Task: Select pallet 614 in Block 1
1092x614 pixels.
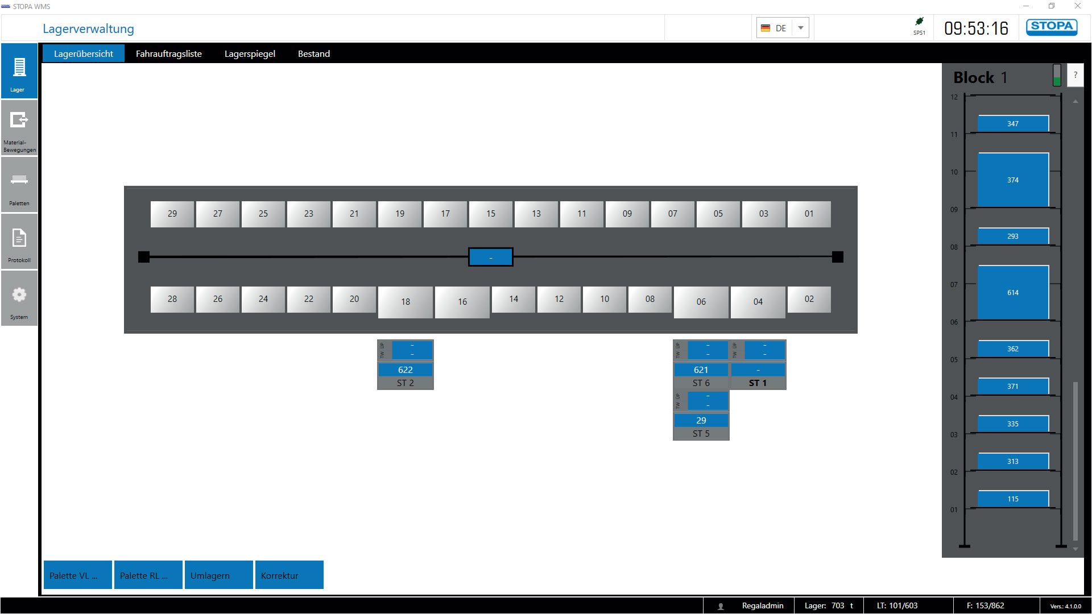Action: click(1012, 292)
